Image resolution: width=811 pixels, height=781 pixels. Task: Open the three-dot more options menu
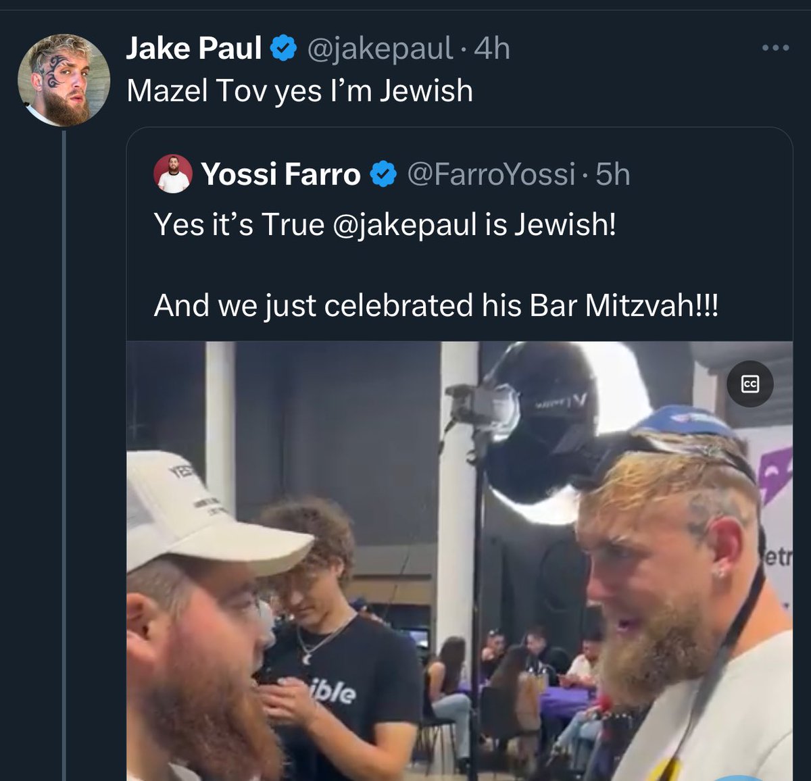point(775,48)
